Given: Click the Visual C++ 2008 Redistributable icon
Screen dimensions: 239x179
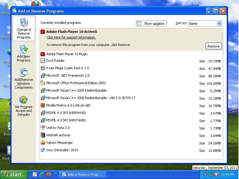Looking at the screenshot, I should click(x=43, y=98).
